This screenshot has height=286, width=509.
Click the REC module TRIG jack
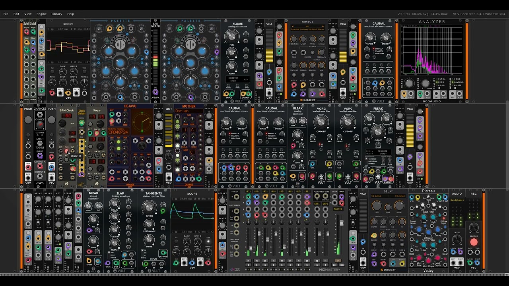point(477,252)
